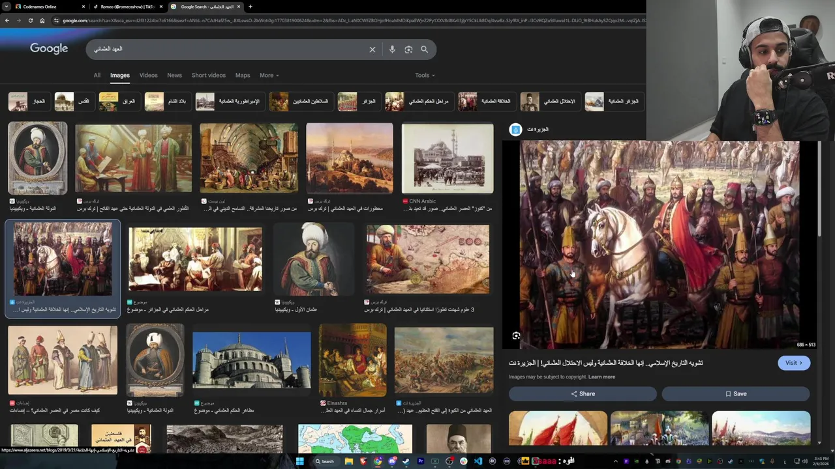Open the browser home icon
Viewport: 835px width, 469px height.
click(x=42, y=20)
